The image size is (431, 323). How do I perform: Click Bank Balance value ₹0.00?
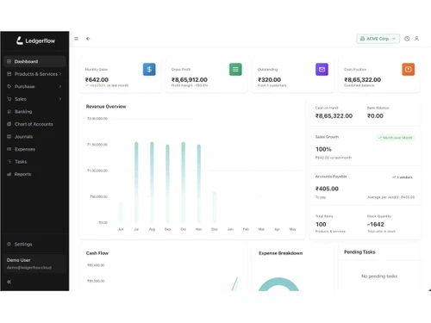coord(375,116)
